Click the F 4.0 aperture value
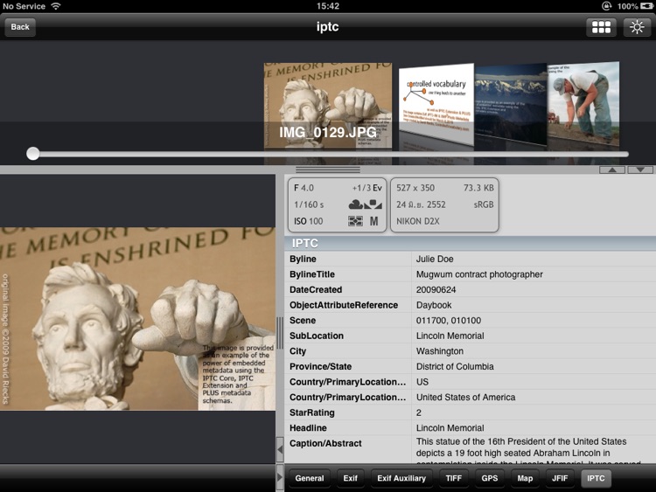The width and height of the screenshot is (656, 492). pyautogui.click(x=304, y=188)
